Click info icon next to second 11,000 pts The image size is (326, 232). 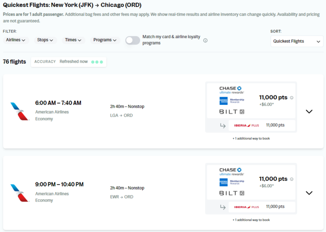click(x=292, y=179)
